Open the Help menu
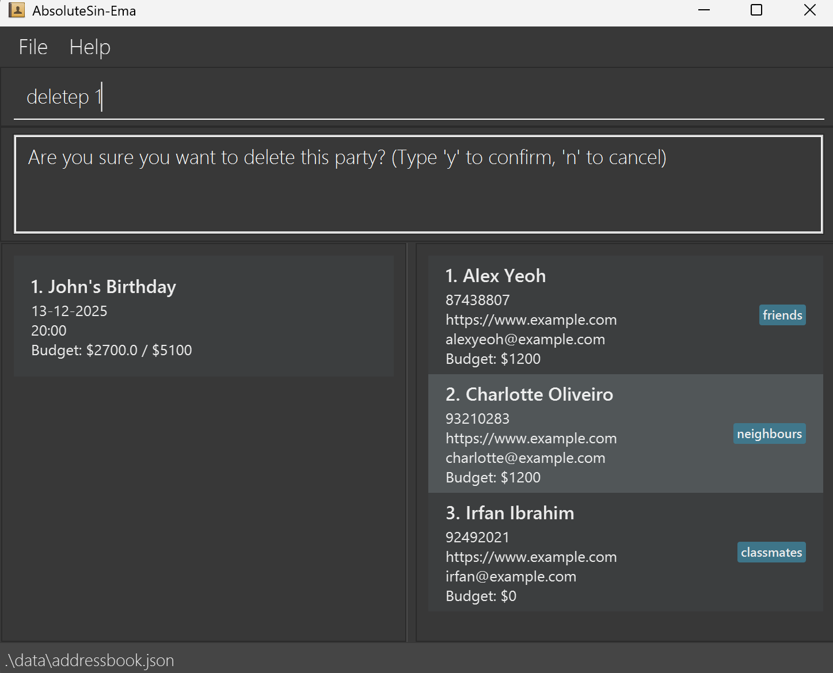833x673 pixels. pos(89,47)
